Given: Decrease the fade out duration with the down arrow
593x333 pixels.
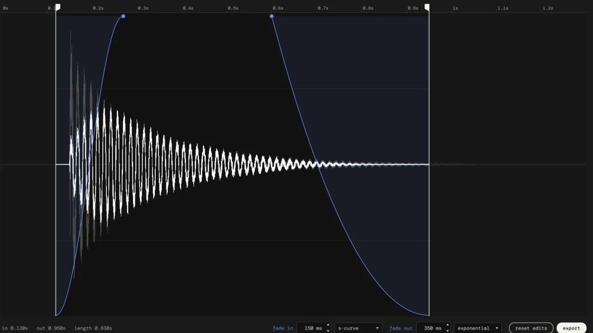Looking at the screenshot, I should (448, 331).
